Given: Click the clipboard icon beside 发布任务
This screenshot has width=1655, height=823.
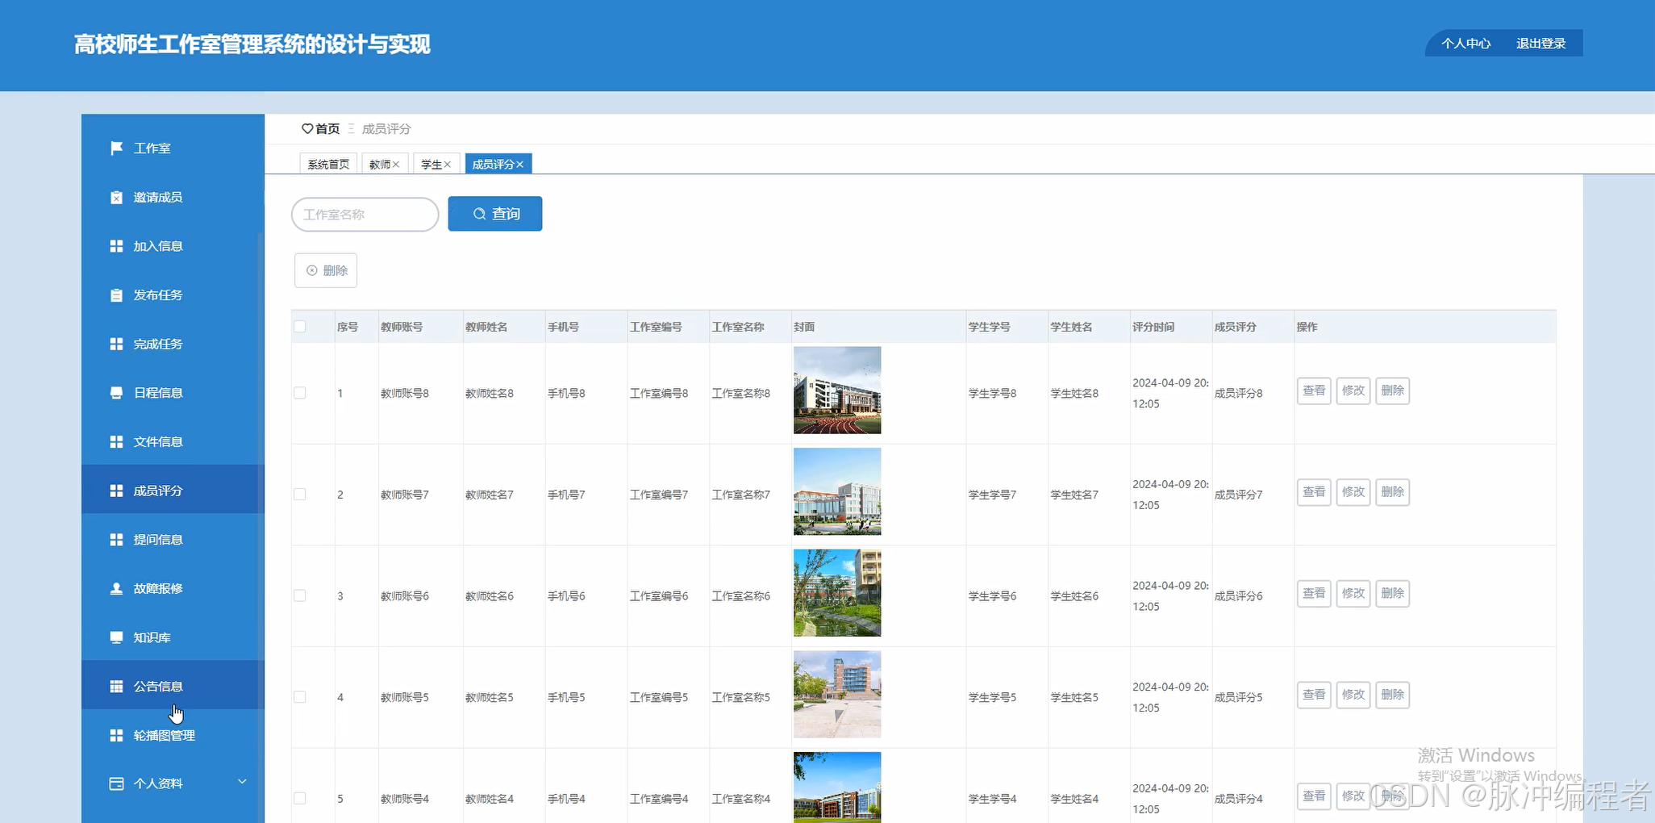Looking at the screenshot, I should pos(116,295).
